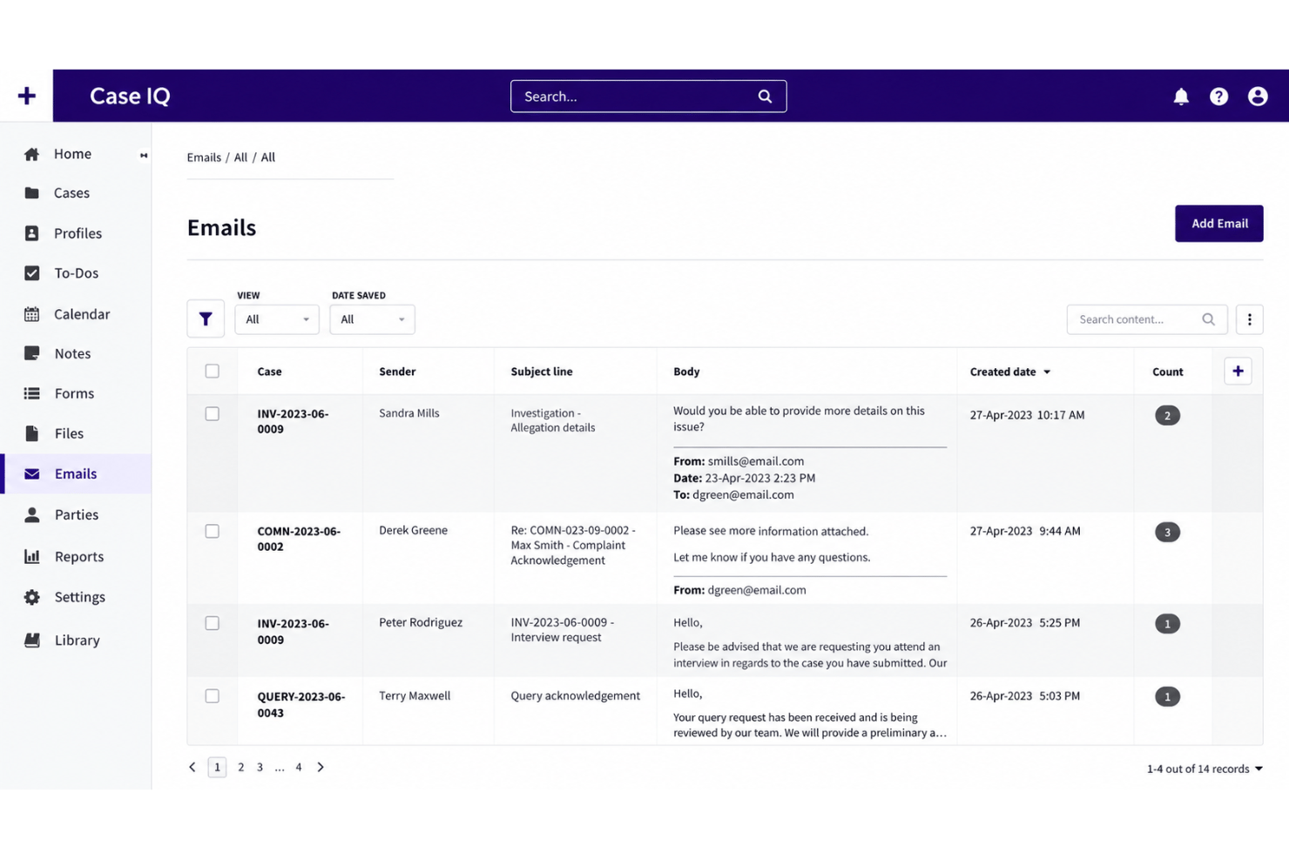The height and width of the screenshot is (859, 1289).
Task: Click the search content magnifier icon
Action: pyautogui.click(x=1208, y=319)
